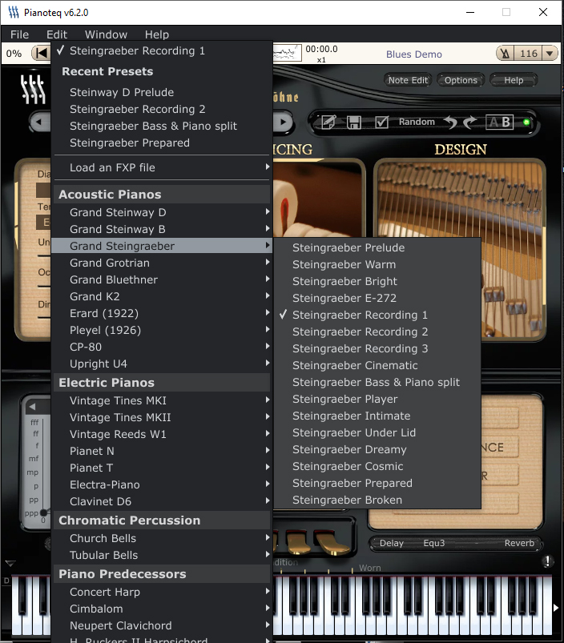Click the save preset floppy icon
Image resolution: width=564 pixels, height=643 pixels.
[x=354, y=123]
